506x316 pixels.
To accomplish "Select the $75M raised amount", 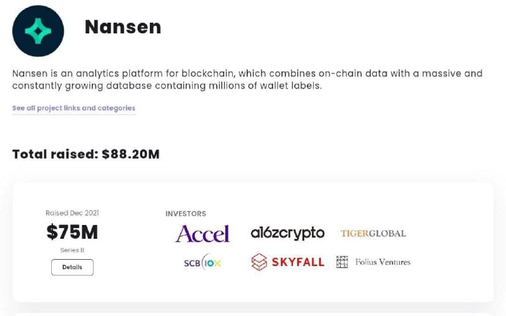I will coord(72,232).
